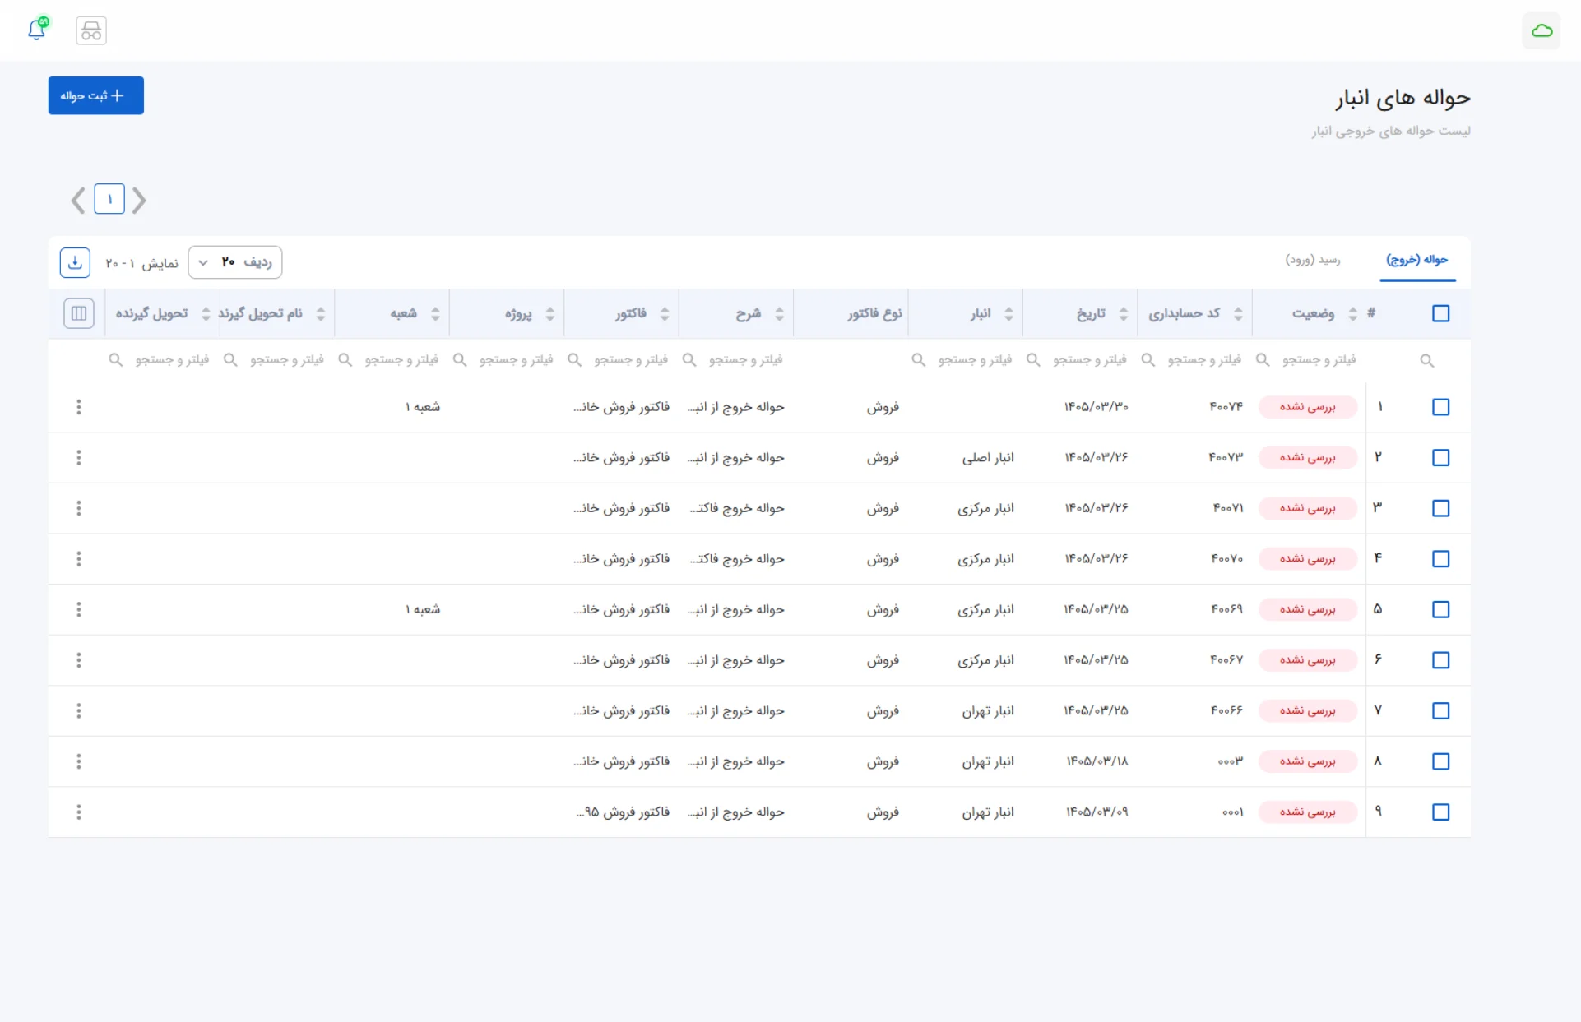Sort by انبار column arrows
Image resolution: width=1581 pixels, height=1022 pixels.
tap(1009, 313)
